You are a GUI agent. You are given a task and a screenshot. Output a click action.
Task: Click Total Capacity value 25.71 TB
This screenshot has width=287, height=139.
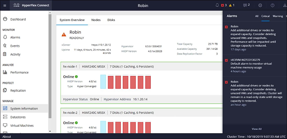tap(213, 44)
